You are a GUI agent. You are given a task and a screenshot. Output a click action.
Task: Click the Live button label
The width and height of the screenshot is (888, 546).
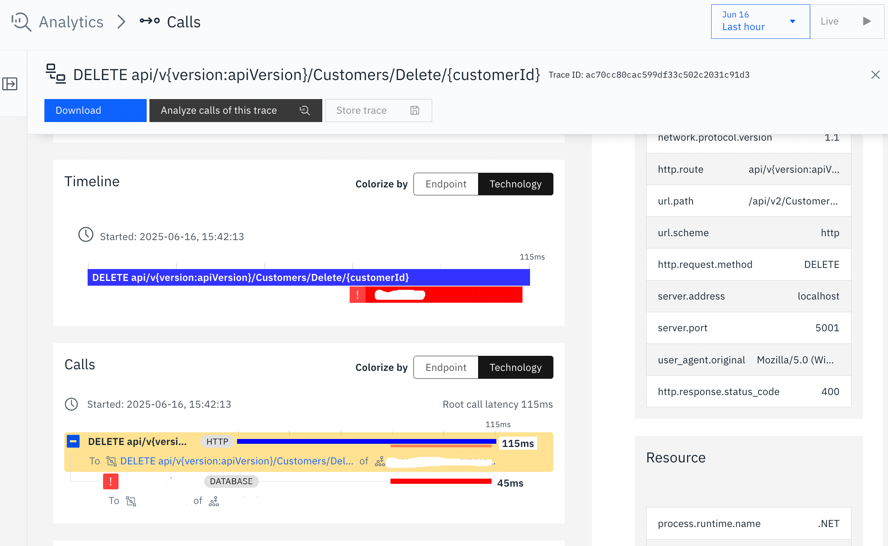[x=829, y=21]
